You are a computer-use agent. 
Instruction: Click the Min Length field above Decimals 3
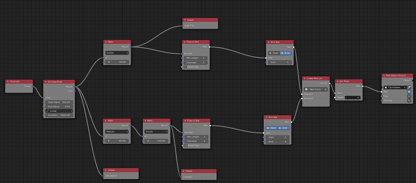(195, 58)
